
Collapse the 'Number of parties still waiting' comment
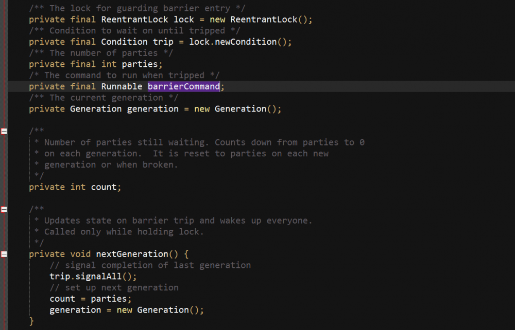pyautogui.click(x=4, y=132)
